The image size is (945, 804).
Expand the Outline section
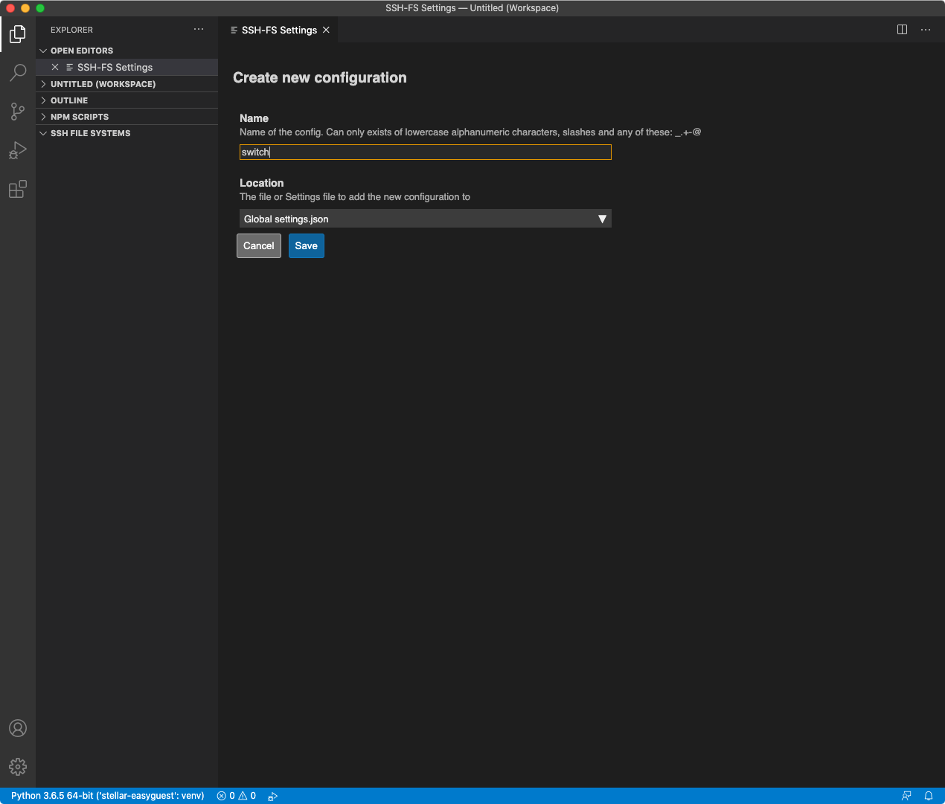tap(69, 100)
